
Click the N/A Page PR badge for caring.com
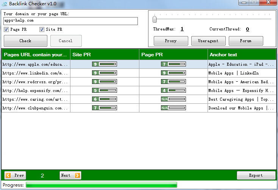coord(164,99)
